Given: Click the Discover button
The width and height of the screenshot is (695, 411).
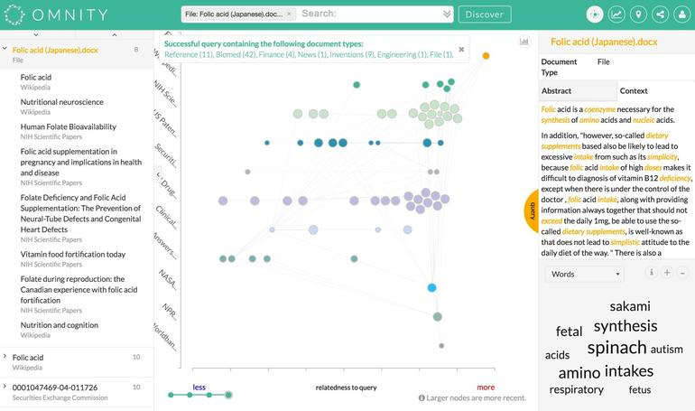Looking at the screenshot, I should click(485, 14).
